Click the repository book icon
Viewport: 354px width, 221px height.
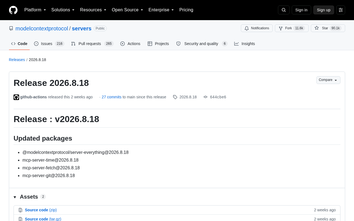coord(11,28)
